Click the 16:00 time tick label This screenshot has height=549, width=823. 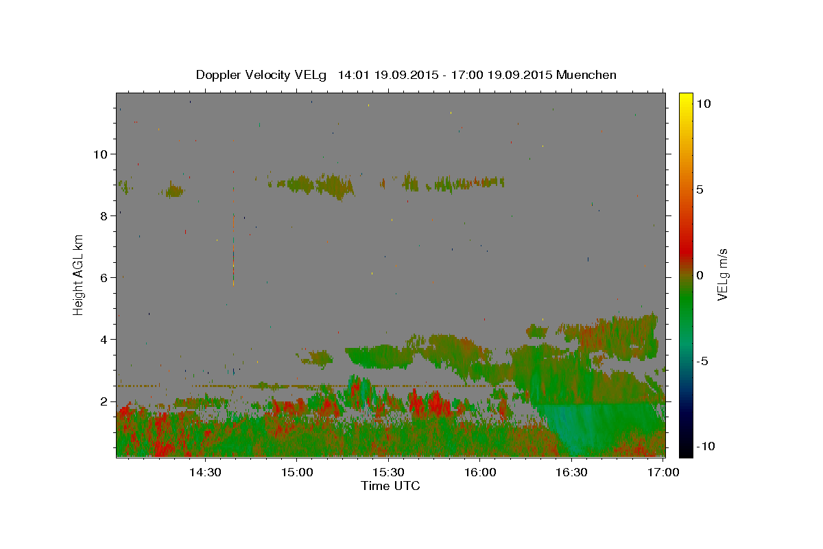480,473
